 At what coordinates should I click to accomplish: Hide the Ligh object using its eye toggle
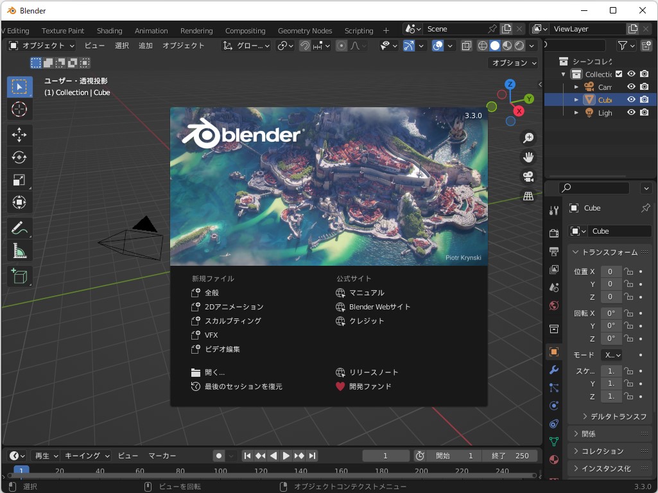(x=631, y=112)
